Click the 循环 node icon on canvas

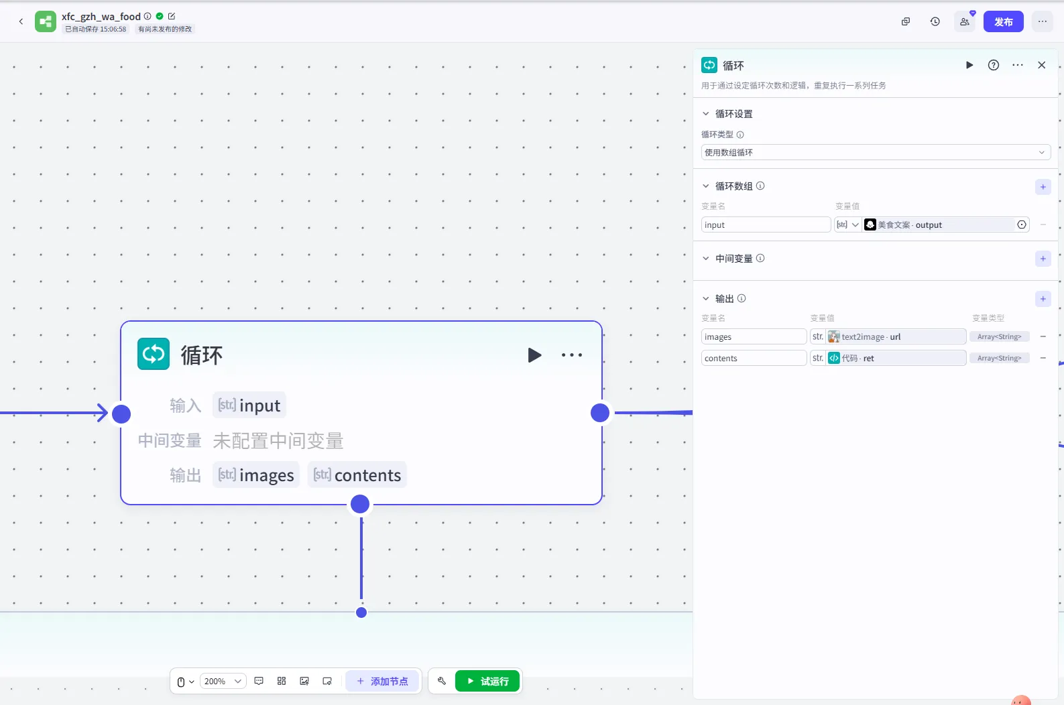154,354
